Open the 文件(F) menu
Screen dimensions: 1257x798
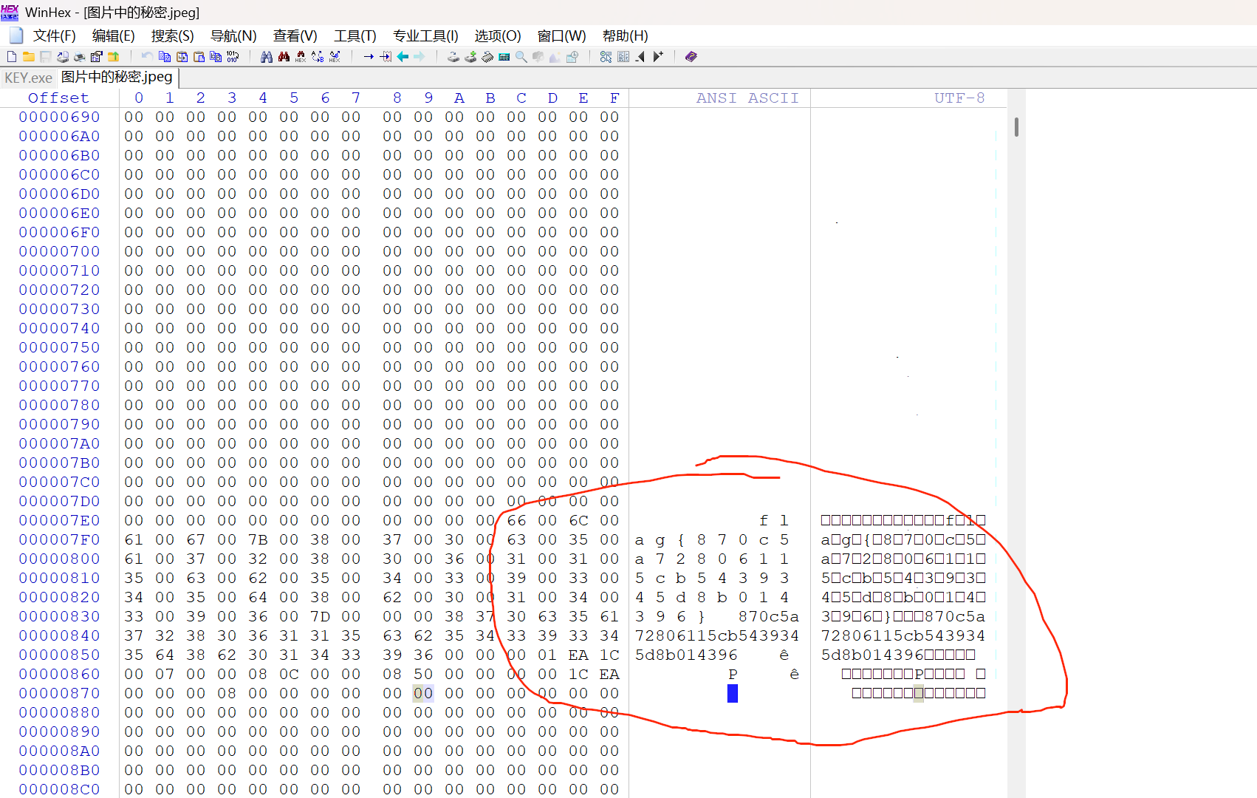click(54, 36)
